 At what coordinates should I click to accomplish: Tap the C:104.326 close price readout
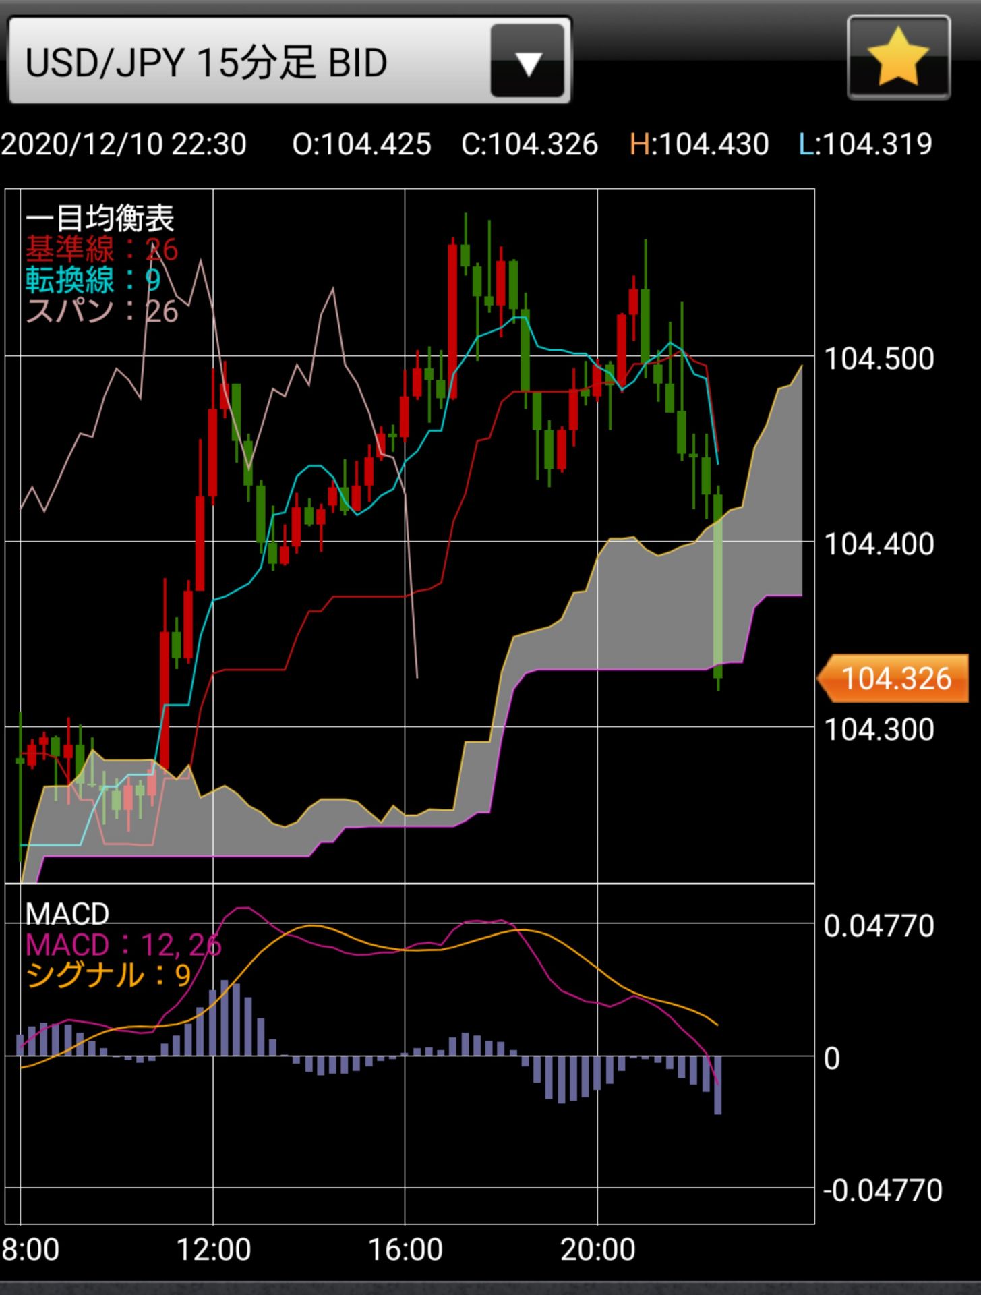point(529,144)
